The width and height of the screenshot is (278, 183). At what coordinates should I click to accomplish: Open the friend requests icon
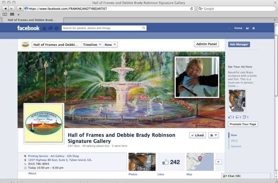click(x=44, y=28)
